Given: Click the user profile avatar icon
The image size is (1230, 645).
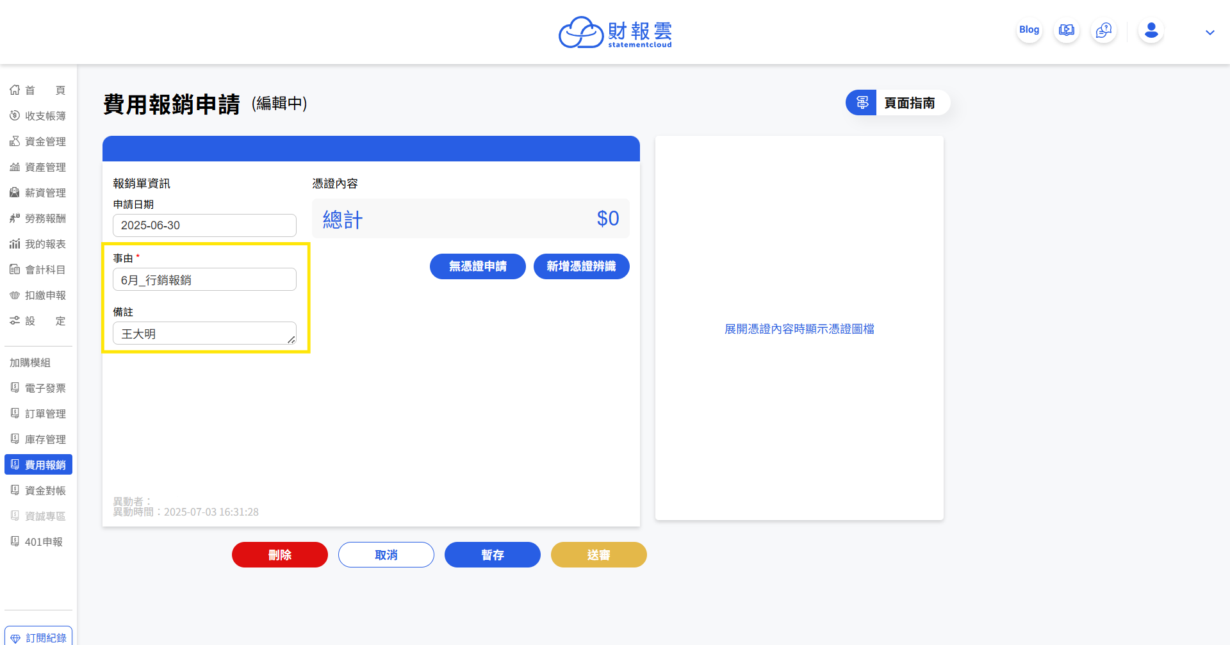Looking at the screenshot, I should [x=1151, y=30].
